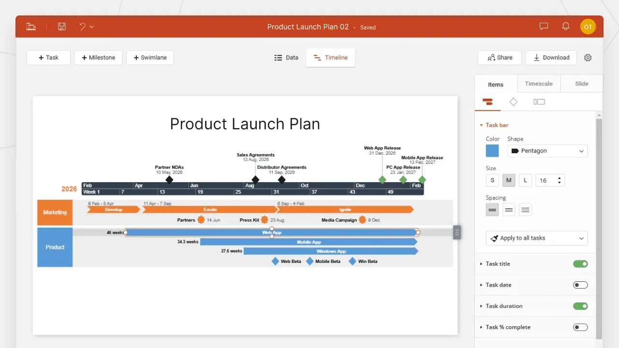Open the comments chat icon
Viewport: 619px width, 348px height.
pos(544,27)
